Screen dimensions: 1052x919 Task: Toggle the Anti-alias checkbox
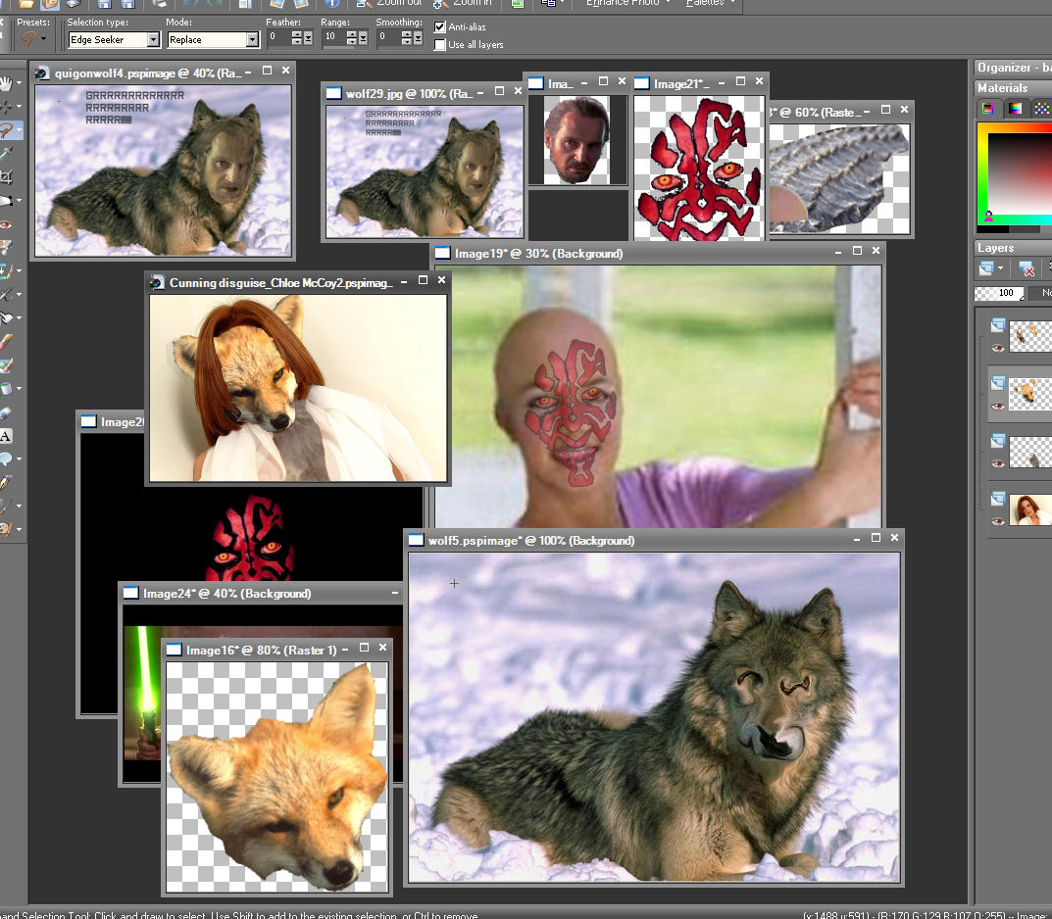point(440,26)
